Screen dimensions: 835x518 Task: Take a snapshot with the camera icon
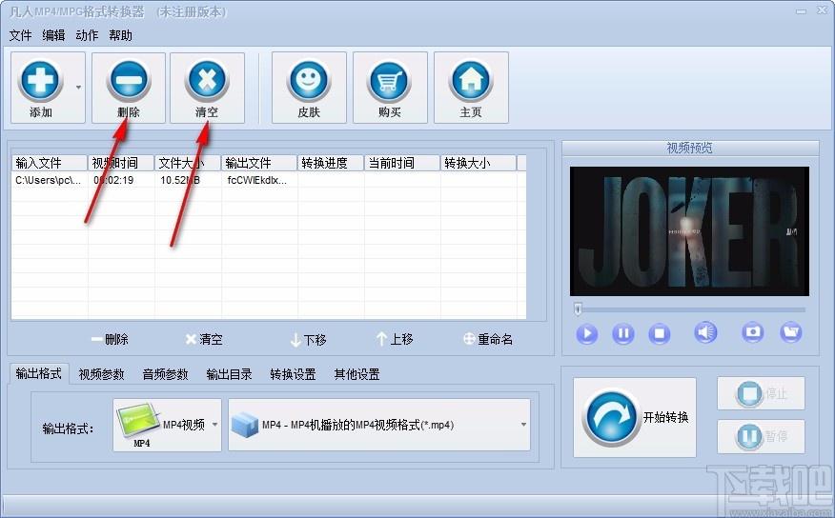tap(752, 332)
